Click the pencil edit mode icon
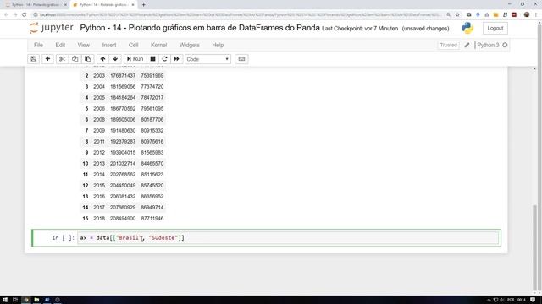This screenshot has width=542, height=304. pos(467,45)
